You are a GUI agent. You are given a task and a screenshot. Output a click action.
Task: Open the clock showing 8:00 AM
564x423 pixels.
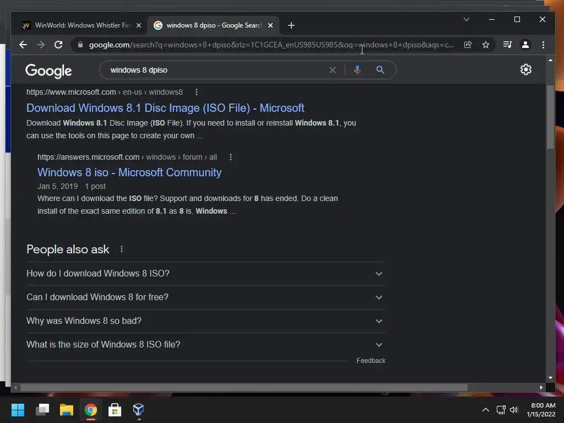point(541,410)
